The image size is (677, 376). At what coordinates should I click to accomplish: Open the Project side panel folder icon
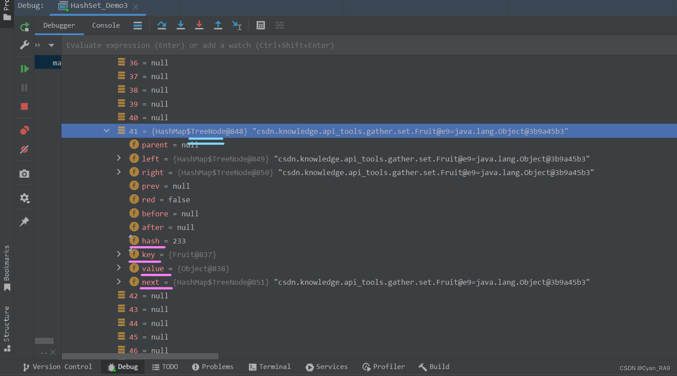7,17
